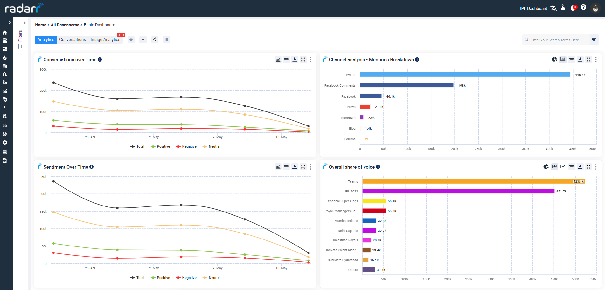Open filters on the Channel analysis widget

pyautogui.click(x=572, y=59)
